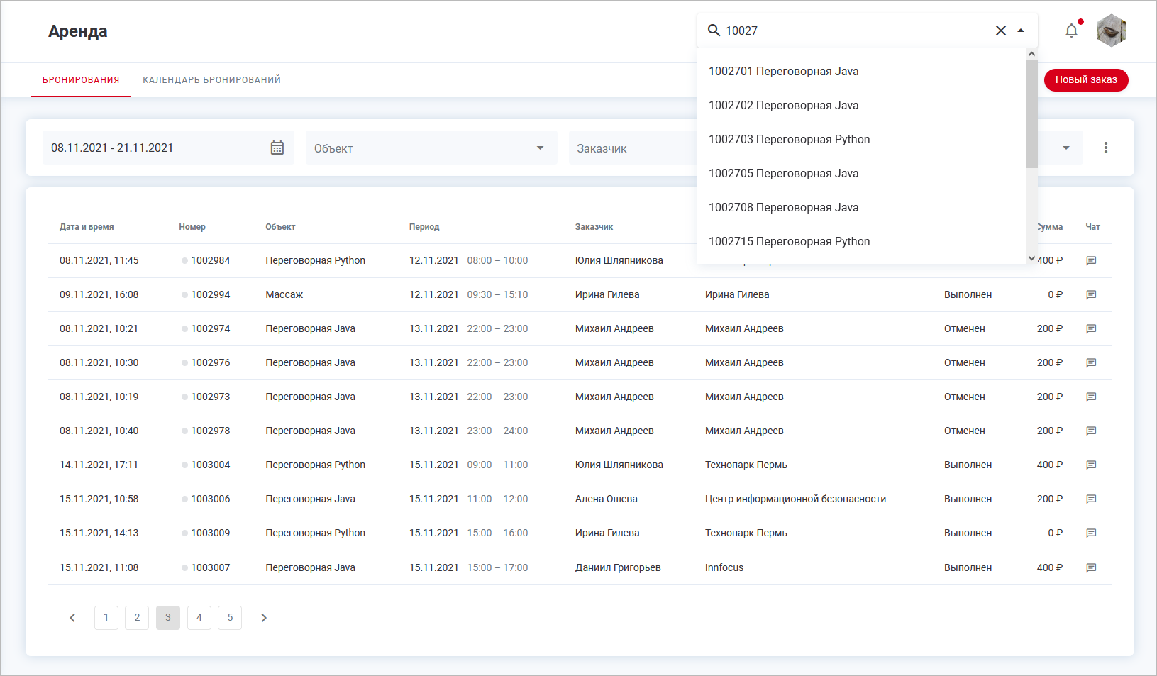Switch to the Бронирования tab
The image size is (1157, 676).
coord(81,80)
